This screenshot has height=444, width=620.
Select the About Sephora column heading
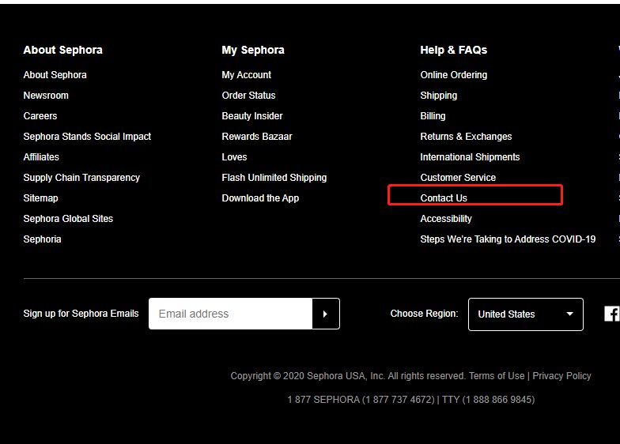tap(63, 50)
